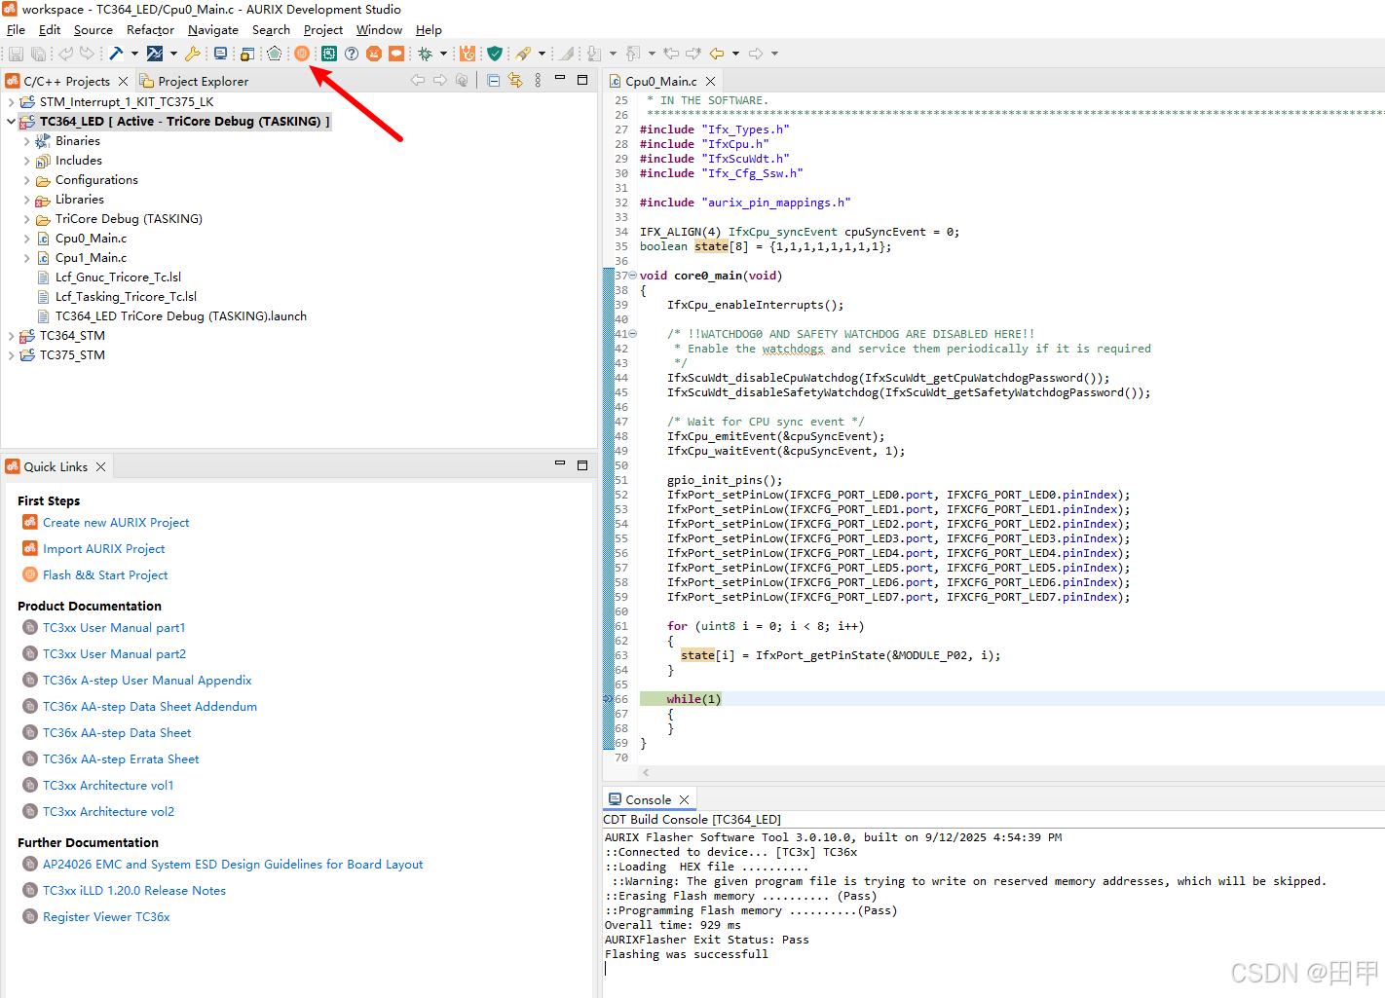Click the orange Flash device icon
1385x998 pixels.
point(302,54)
